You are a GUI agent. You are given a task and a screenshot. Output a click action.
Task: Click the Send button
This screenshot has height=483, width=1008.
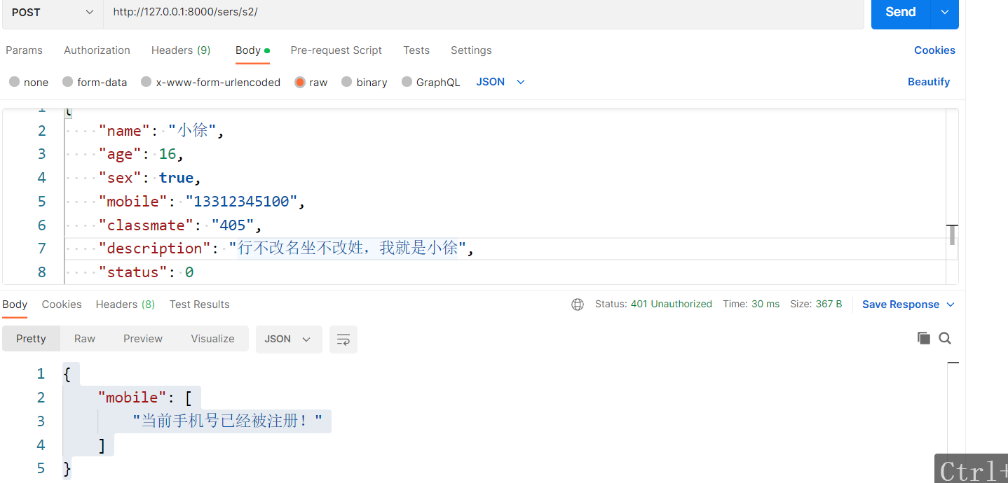(901, 13)
